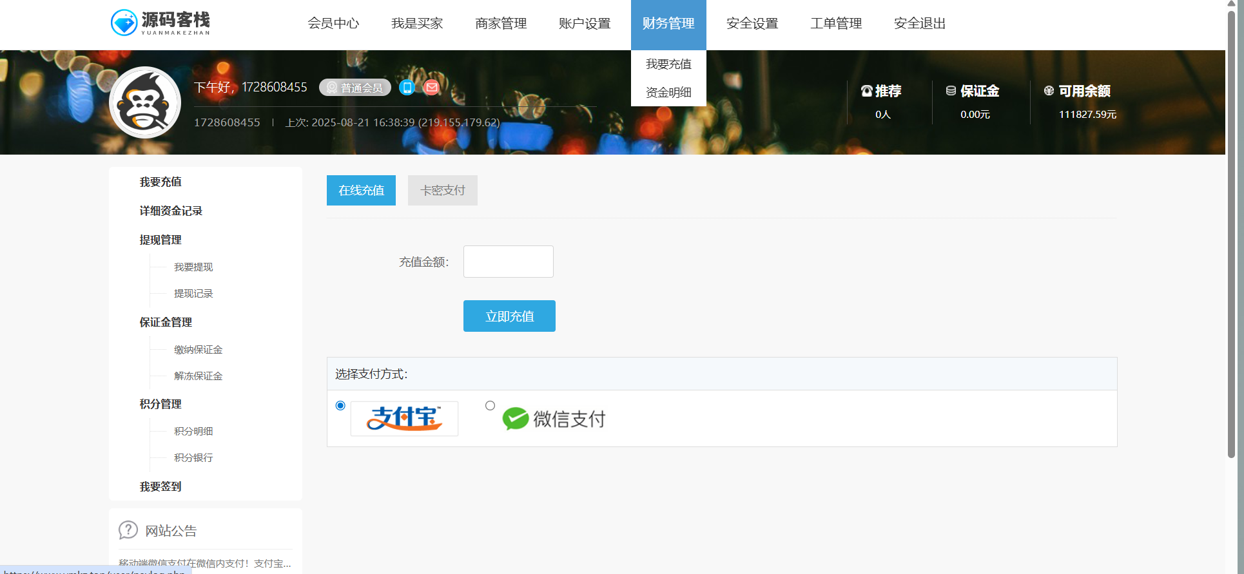1244x574 pixels.
Task: Click the 保证金 coins icon
Action: coord(951,91)
